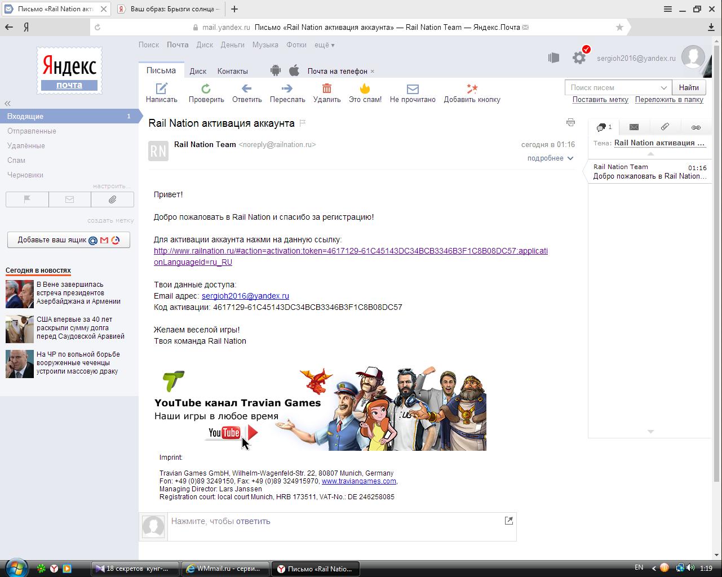Click Добавить кнопку wand icon

[472, 88]
